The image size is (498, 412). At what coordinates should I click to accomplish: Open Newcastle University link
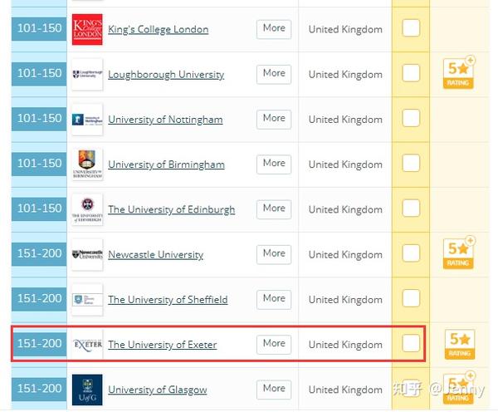tap(156, 255)
